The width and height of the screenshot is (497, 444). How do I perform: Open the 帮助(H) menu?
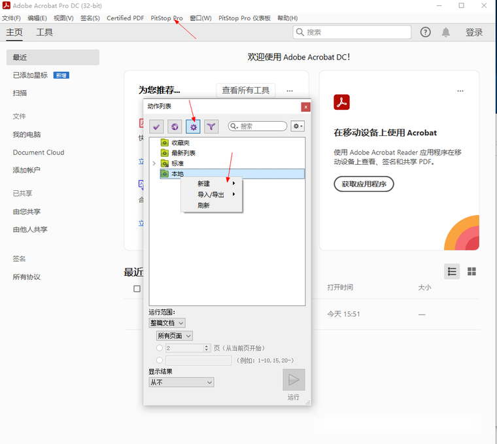pos(288,18)
